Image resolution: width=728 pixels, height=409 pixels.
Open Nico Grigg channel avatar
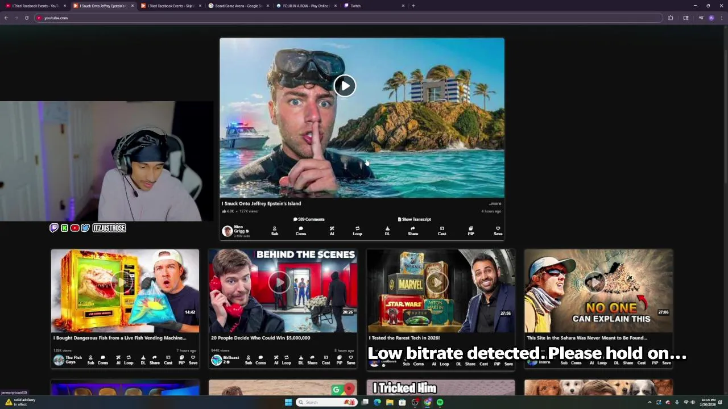point(227,231)
